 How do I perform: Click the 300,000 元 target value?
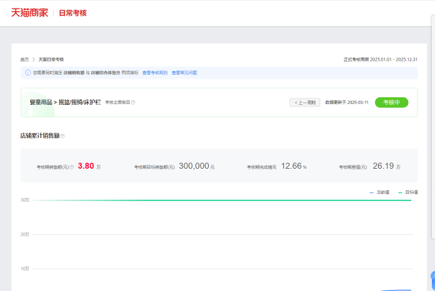click(197, 166)
